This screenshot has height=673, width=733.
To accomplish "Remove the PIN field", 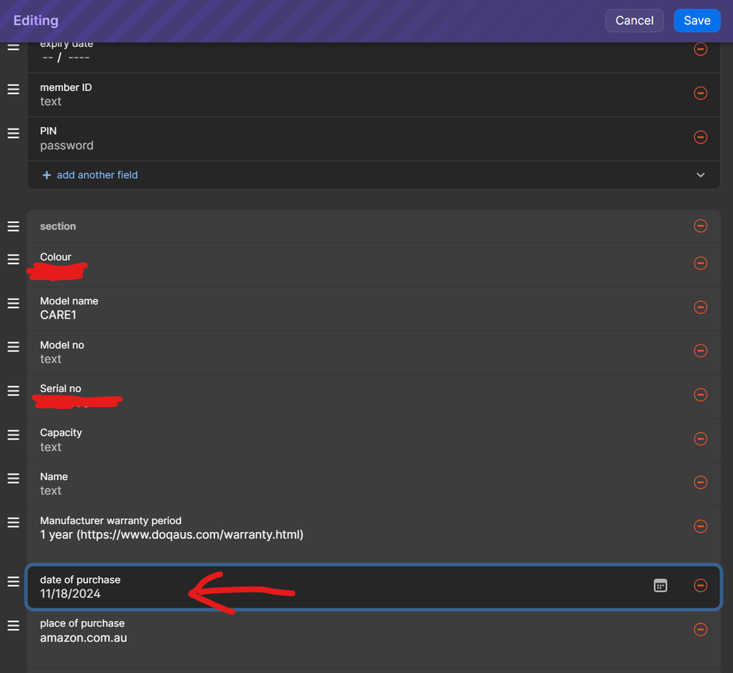I will (700, 137).
